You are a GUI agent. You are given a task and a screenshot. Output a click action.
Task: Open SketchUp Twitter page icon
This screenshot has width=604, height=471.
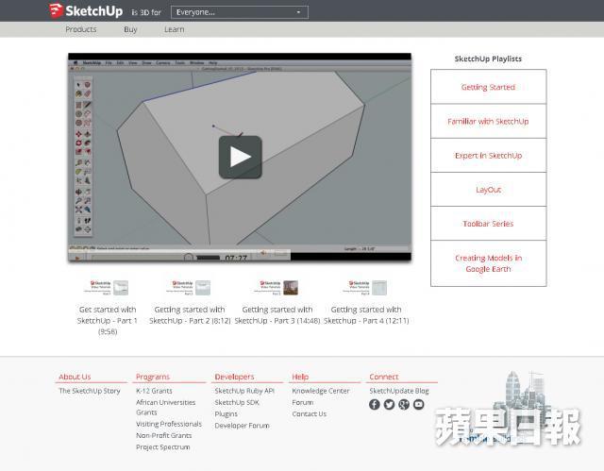(x=389, y=404)
